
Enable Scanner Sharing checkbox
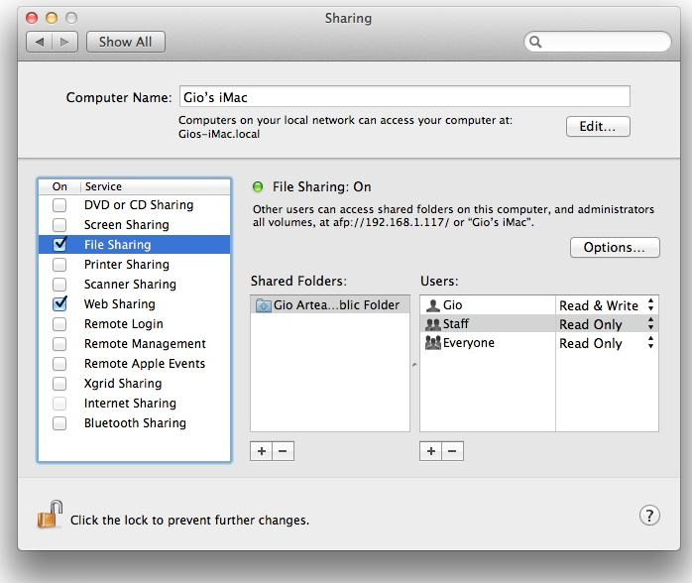(x=59, y=285)
